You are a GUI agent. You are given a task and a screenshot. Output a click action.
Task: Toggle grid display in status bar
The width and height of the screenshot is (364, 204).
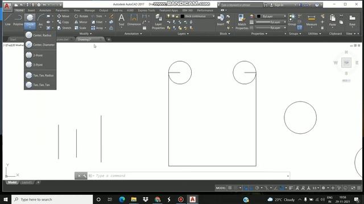click(230, 188)
